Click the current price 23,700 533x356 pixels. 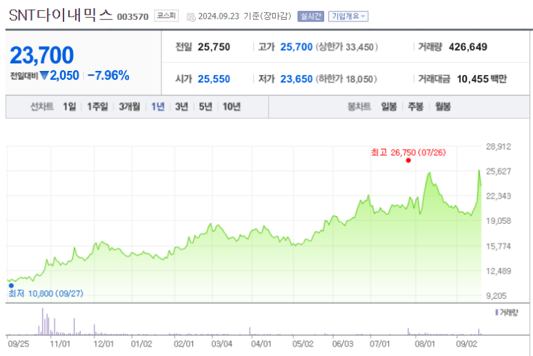click(x=42, y=55)
